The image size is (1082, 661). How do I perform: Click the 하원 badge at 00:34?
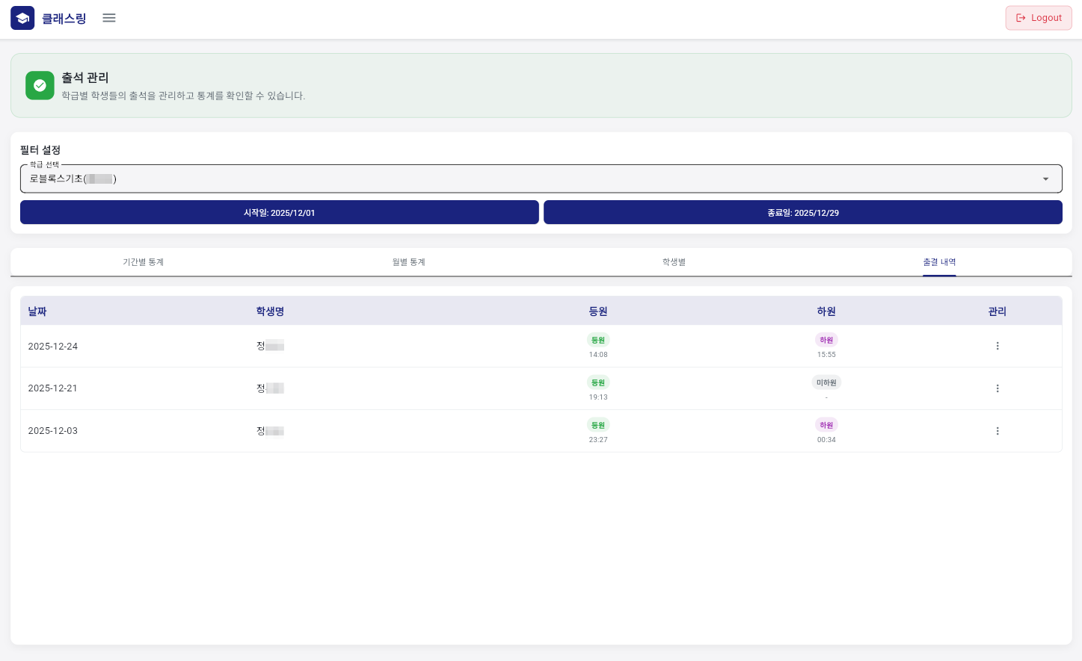(826, 425)
